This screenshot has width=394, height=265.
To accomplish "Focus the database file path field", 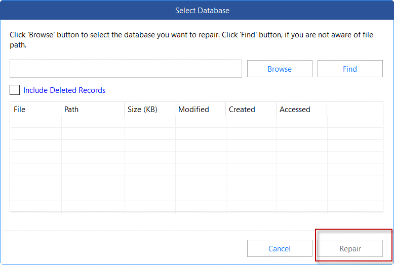I will point(126,69).
